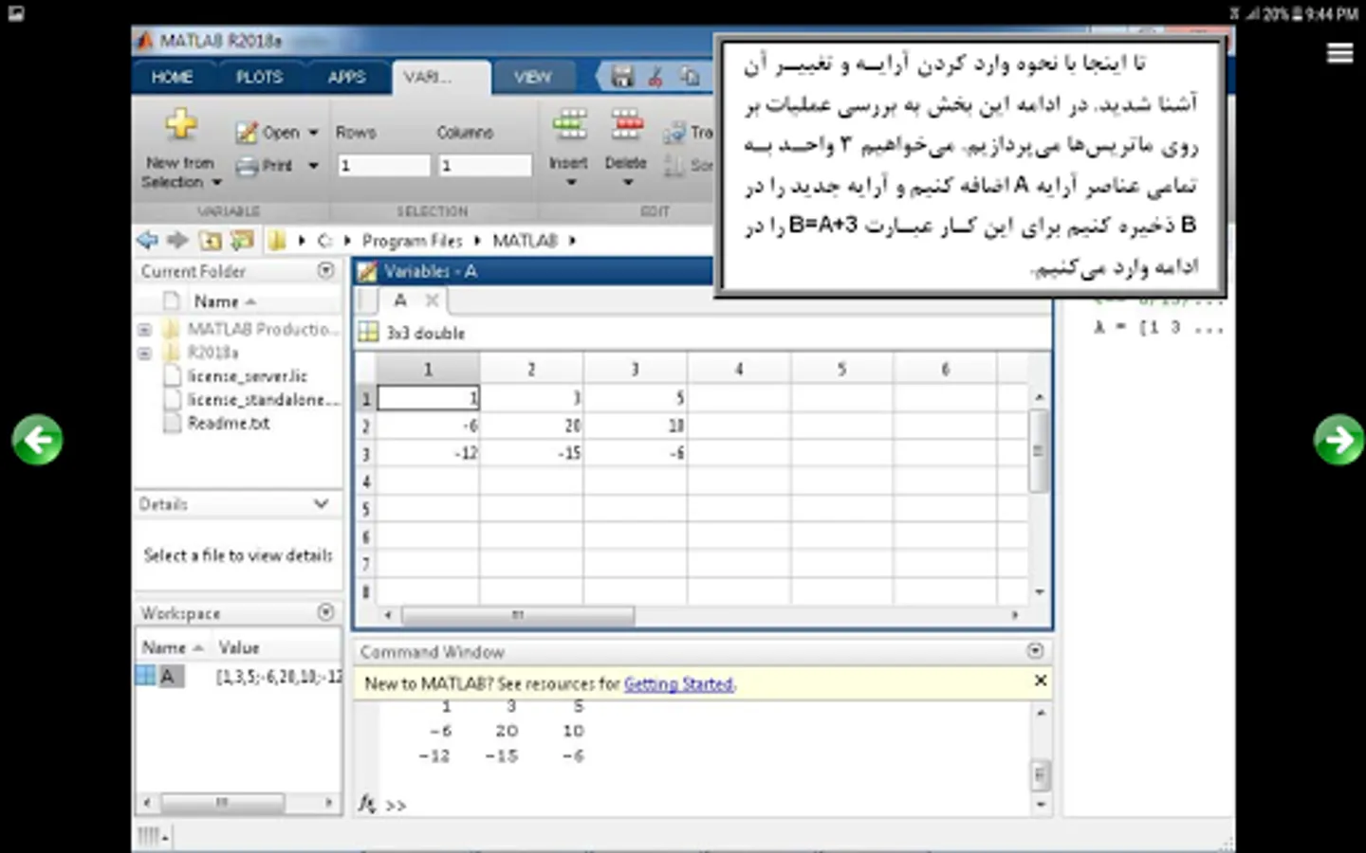Open the Insert dropdown arrow
The image size is (1366, 853).
click(x=571, y=182)
